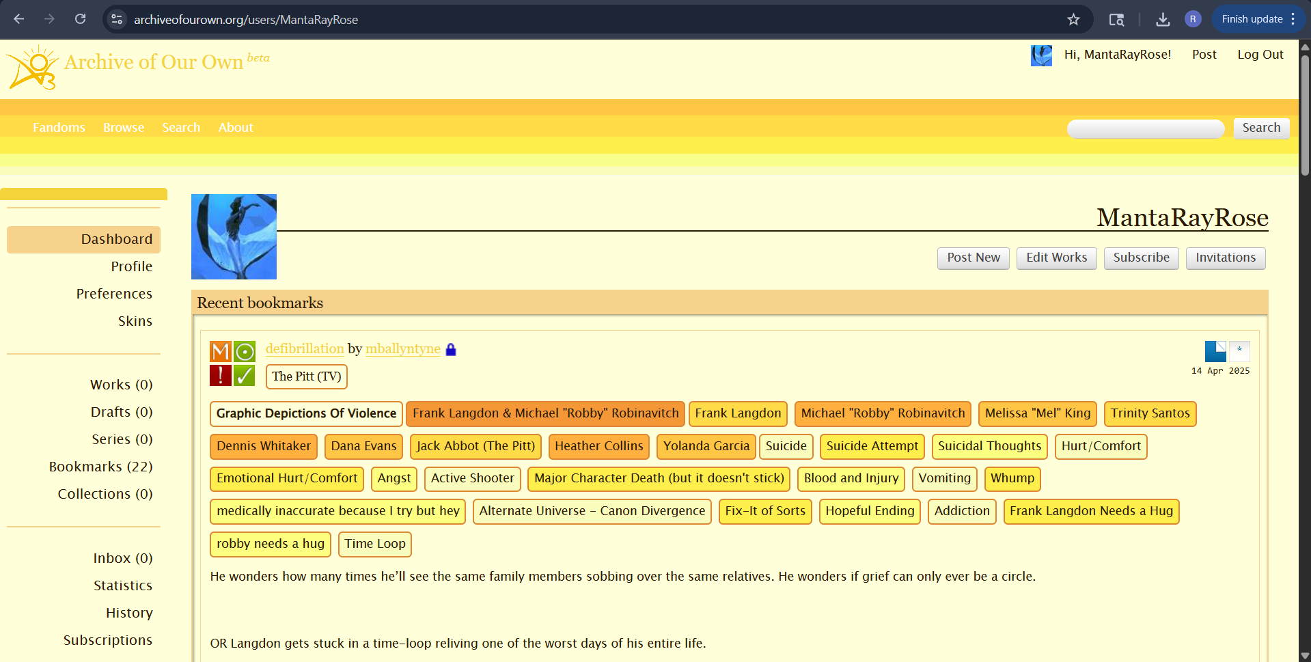Click the Active Shooter tag
Screen dimensions: 1311x662
(x=472, y=478)
